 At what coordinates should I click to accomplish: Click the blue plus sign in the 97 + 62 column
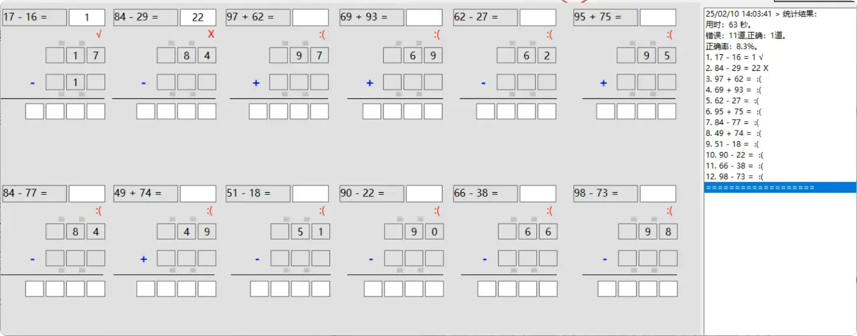coord(256,83)
